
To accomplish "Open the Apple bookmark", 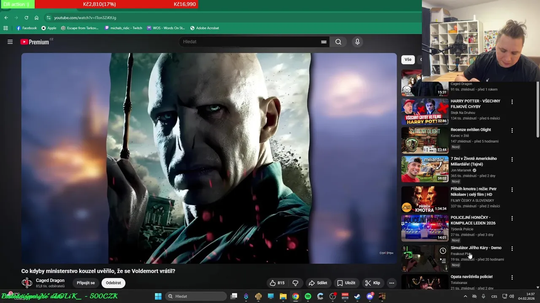I will click(x=49, y=28).
